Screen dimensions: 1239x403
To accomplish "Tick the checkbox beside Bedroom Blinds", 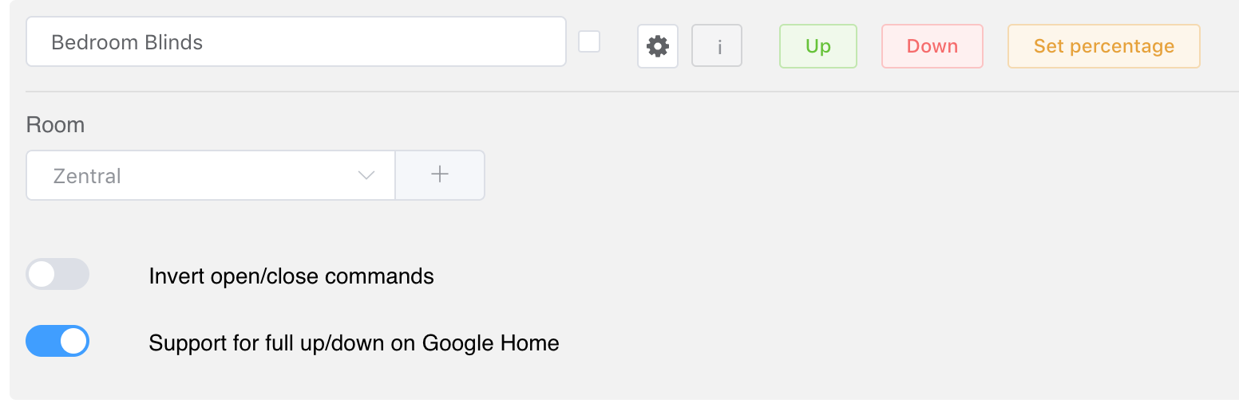I will click(x=589, y=41).
